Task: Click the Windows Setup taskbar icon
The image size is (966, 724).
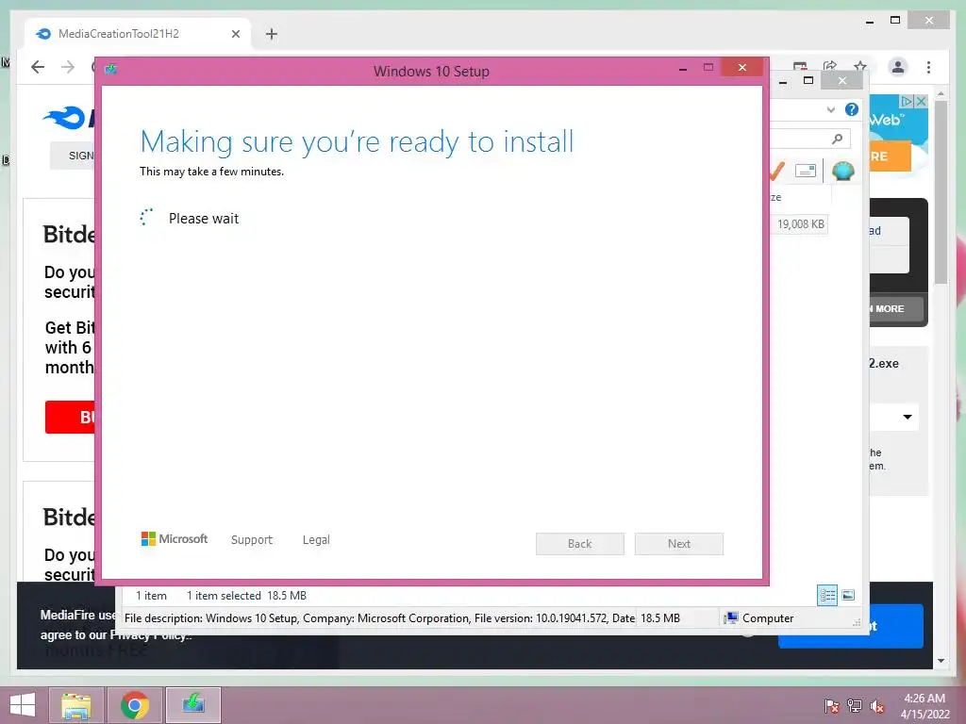Action: 193,705
